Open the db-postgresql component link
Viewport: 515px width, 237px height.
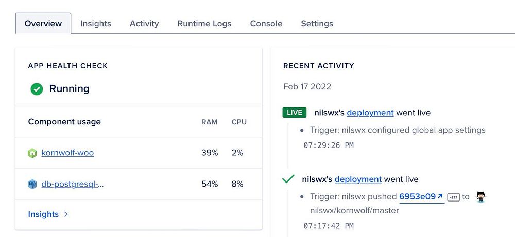point(73,184)
